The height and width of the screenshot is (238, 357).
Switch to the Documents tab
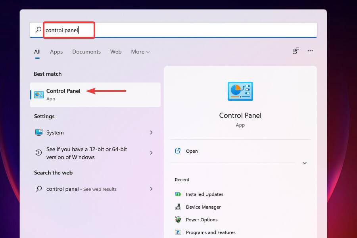pyautogui.click(x=86, y=52)
